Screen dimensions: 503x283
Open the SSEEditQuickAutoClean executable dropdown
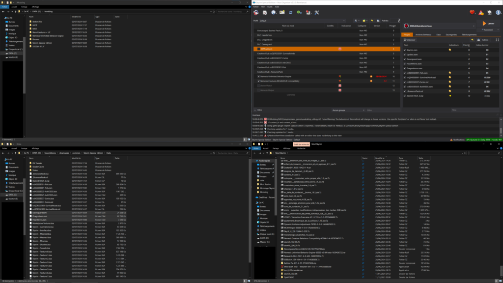tap(439, 26)
